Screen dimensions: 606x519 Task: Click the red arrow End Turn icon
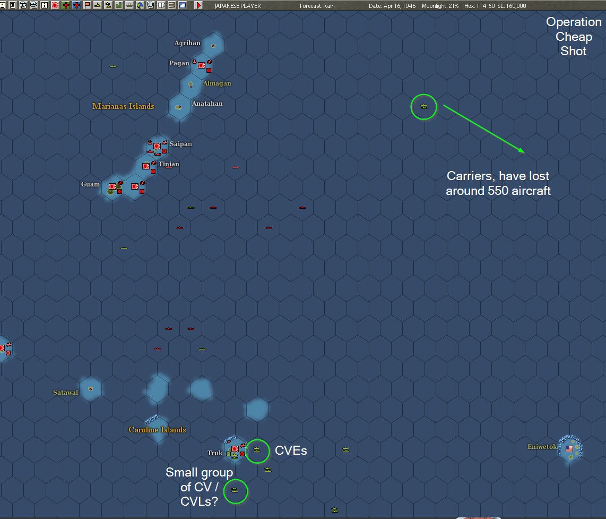198,5
